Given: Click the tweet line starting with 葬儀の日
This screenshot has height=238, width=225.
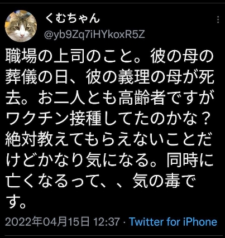Looking at the screenshot, I should click(x=109, y=77).
